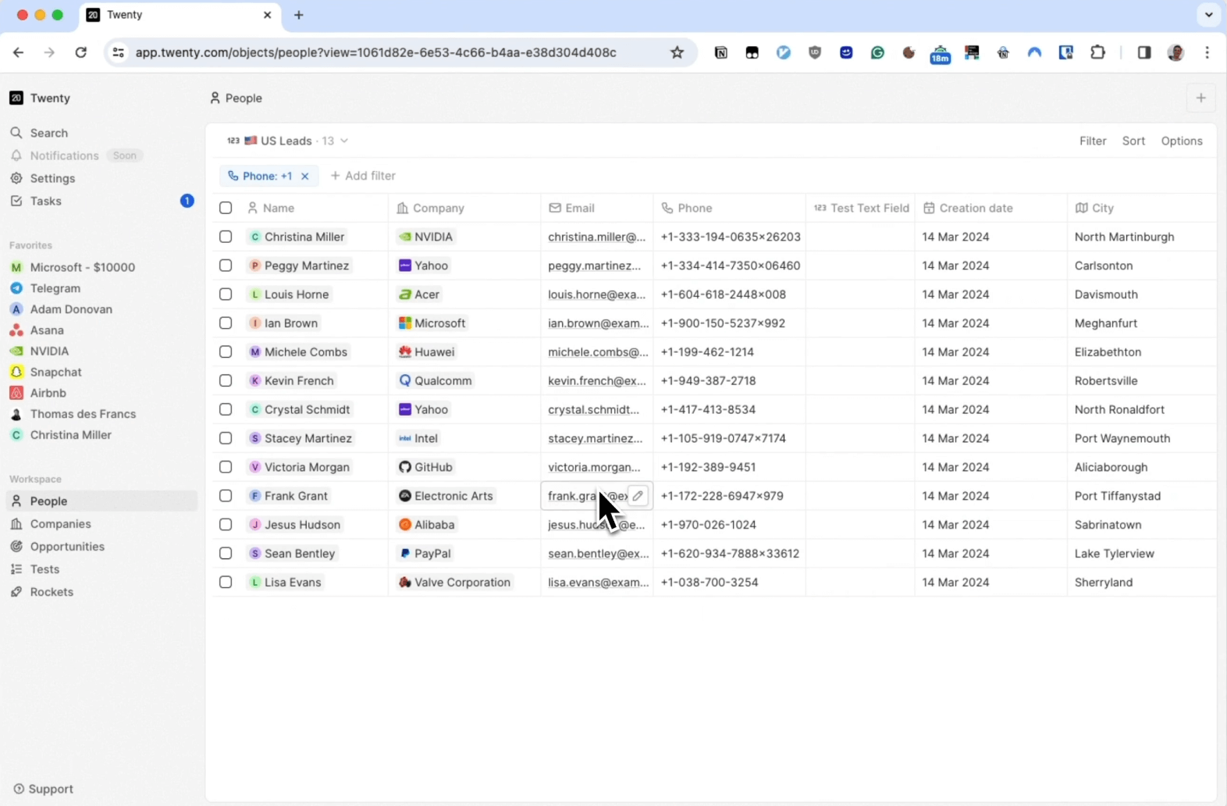Click the GitHub logo in Victoria Morgan row
Viewport: 1227px width, 806px height.
pos(405,467)
